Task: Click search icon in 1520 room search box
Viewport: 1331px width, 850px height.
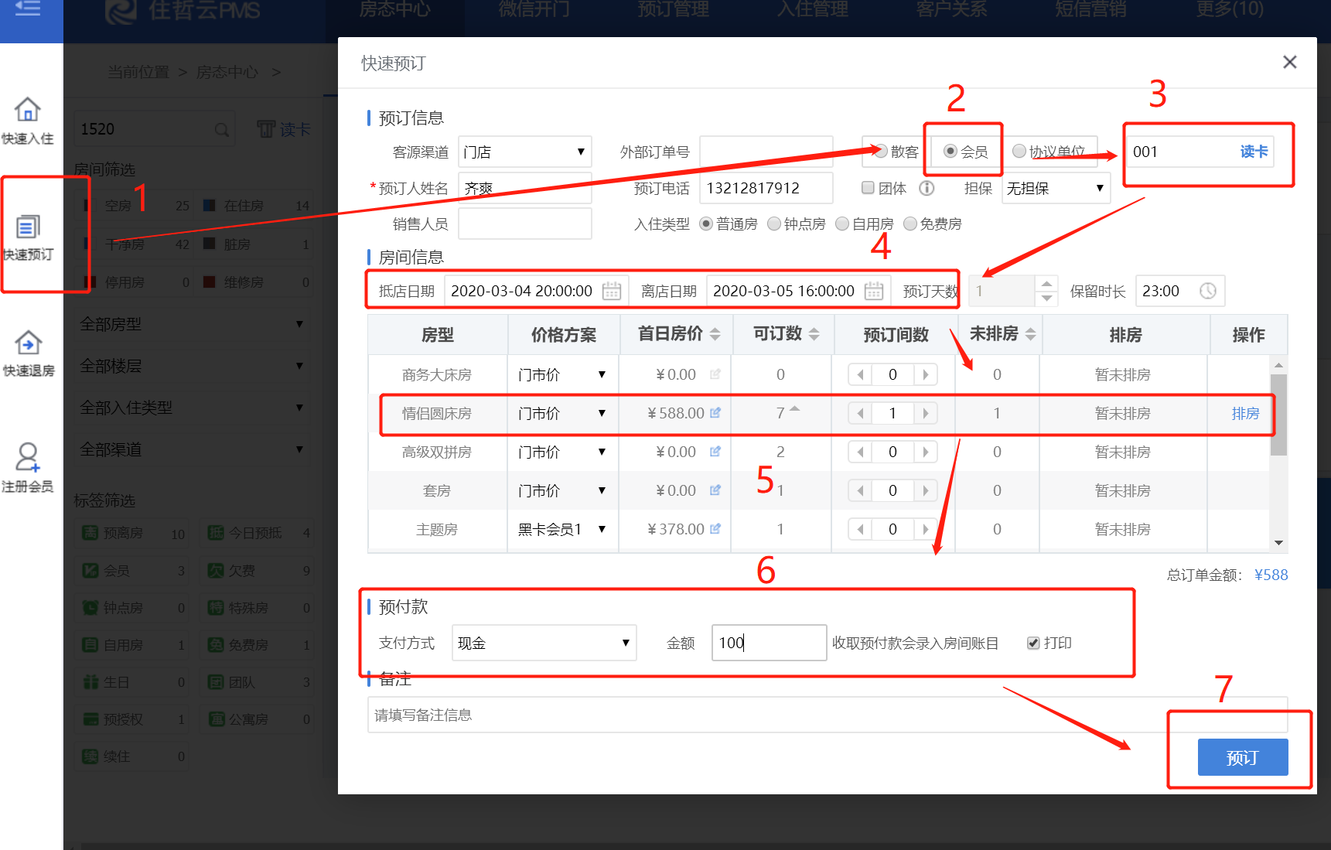Action: pos(222,129)
